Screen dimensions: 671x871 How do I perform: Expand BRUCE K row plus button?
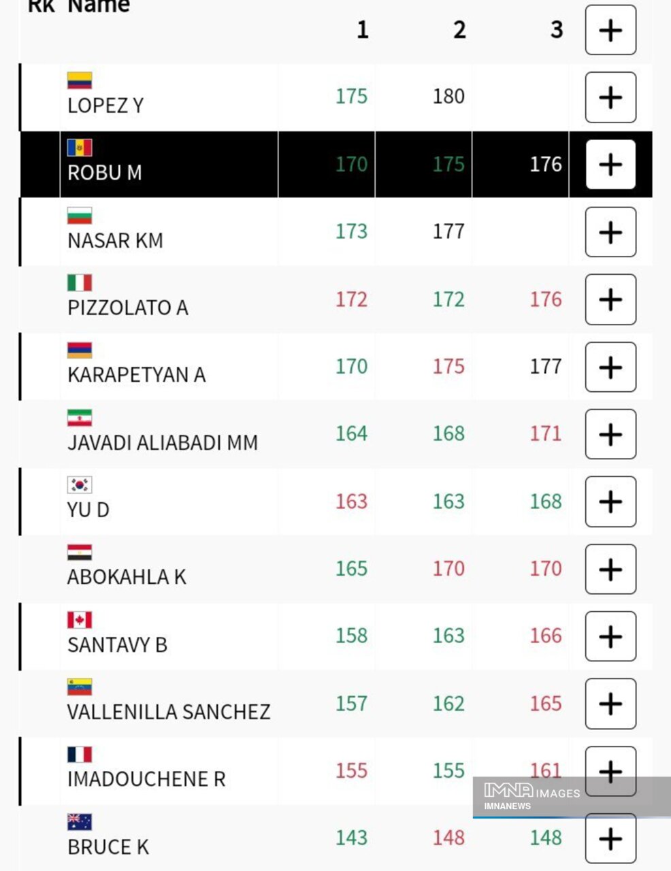pyautogui.click(x=610, y=838)
